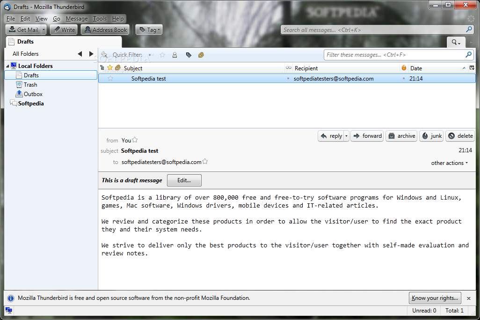Sort by the junk flame column
The image size is (480, 320).
pos(404,68)
